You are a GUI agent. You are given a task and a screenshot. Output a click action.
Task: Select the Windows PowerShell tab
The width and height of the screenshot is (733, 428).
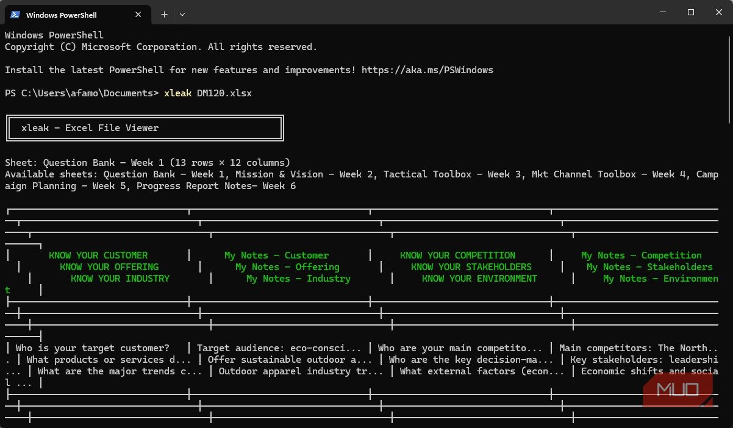pos(77,14)
